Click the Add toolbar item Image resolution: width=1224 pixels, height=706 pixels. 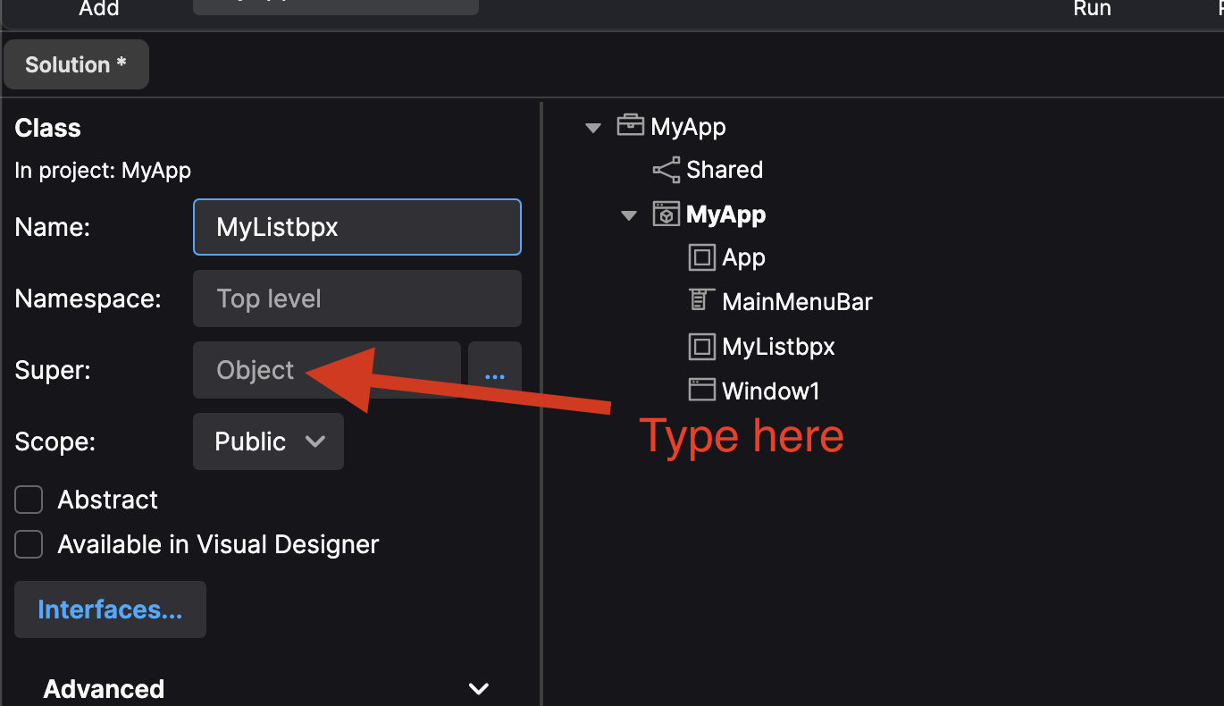pyautogui.click(x=99, y=9)
